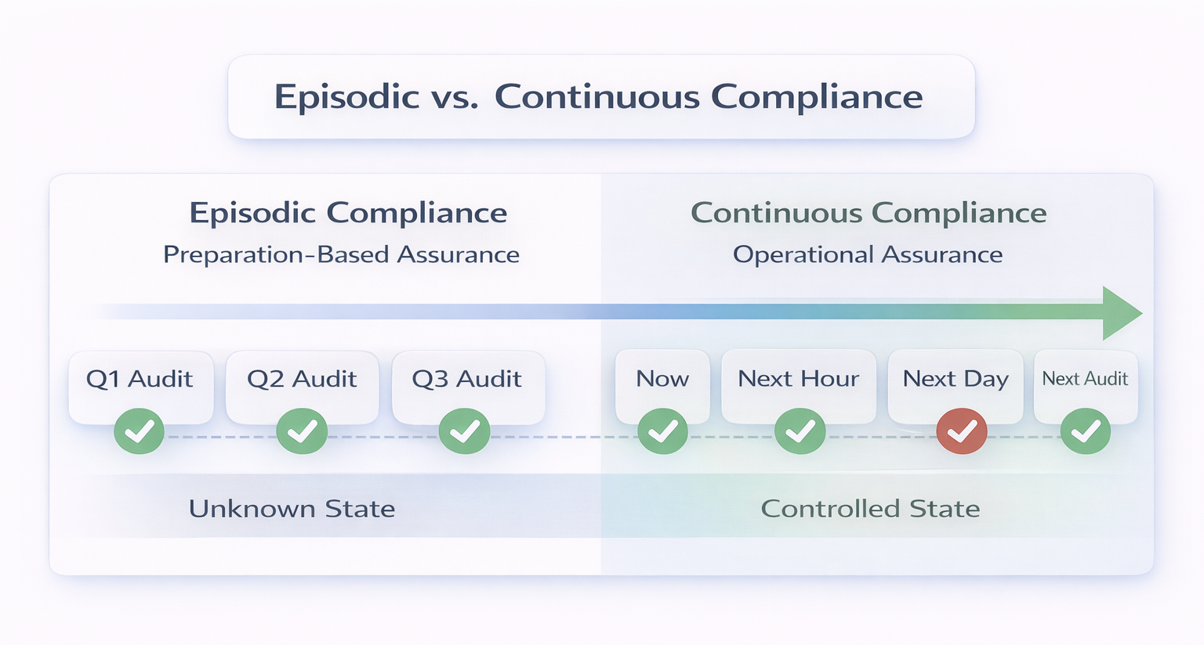Click the Episodic Compliance heading
Image resolution: width=1204 pixels, height=645 pixels.
click(x=348, y=213)
